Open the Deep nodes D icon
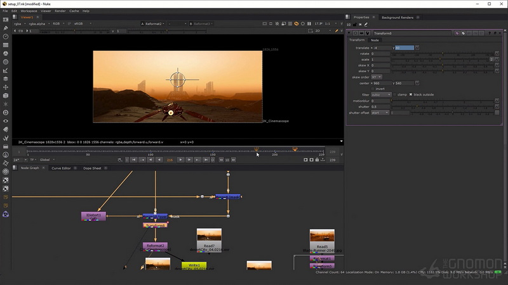Screen dimensions: 508x285 coord(6,113)
